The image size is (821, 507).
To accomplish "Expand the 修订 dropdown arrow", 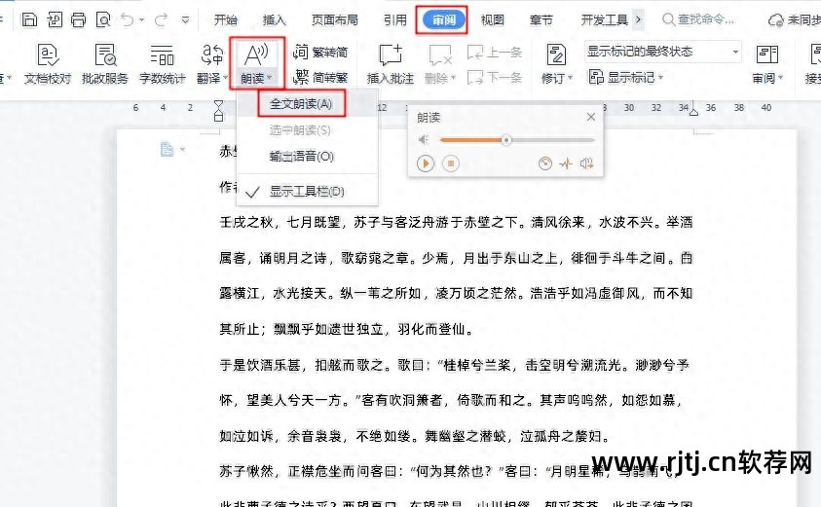I will pos(571,78).
